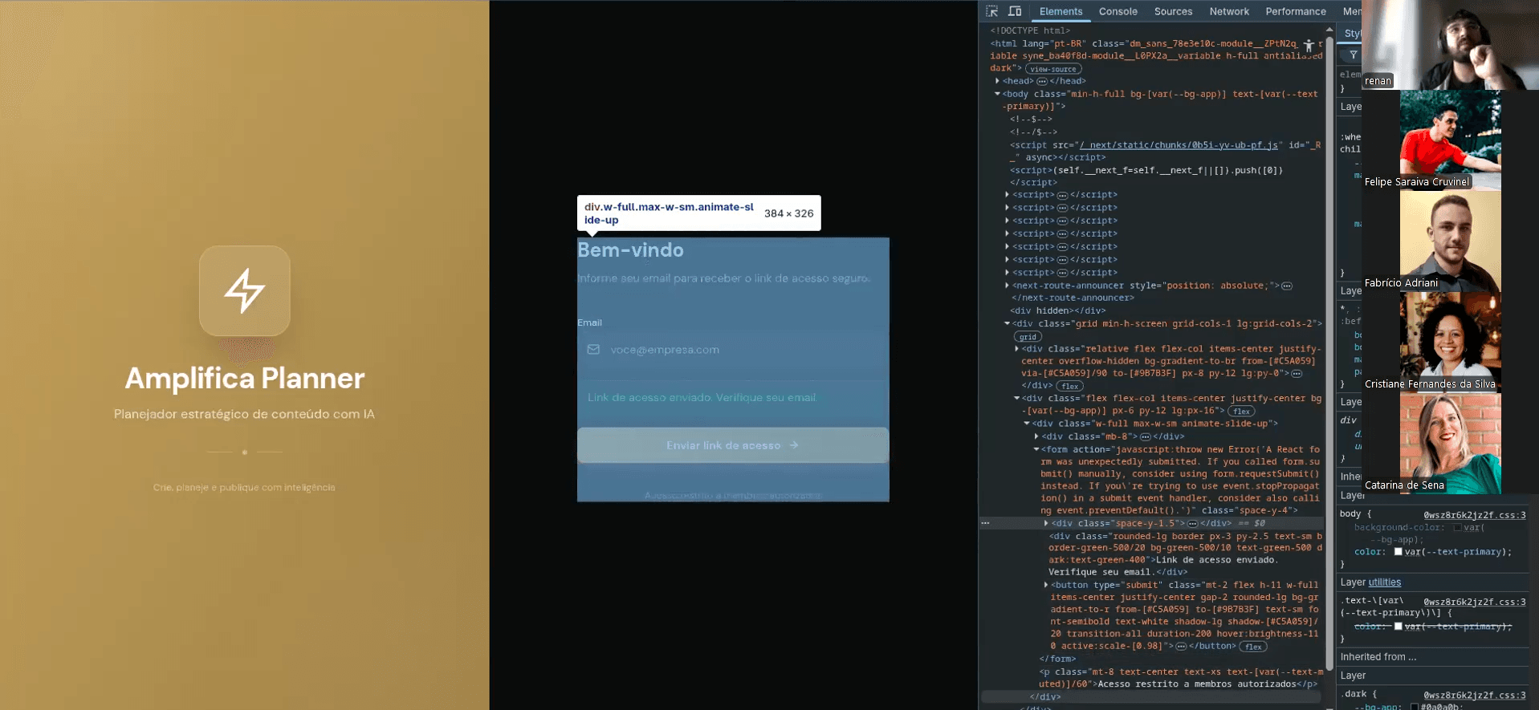Screen dimensions: 1539x710
Task: Click the view-source badge
Action: click(1053, 69)
